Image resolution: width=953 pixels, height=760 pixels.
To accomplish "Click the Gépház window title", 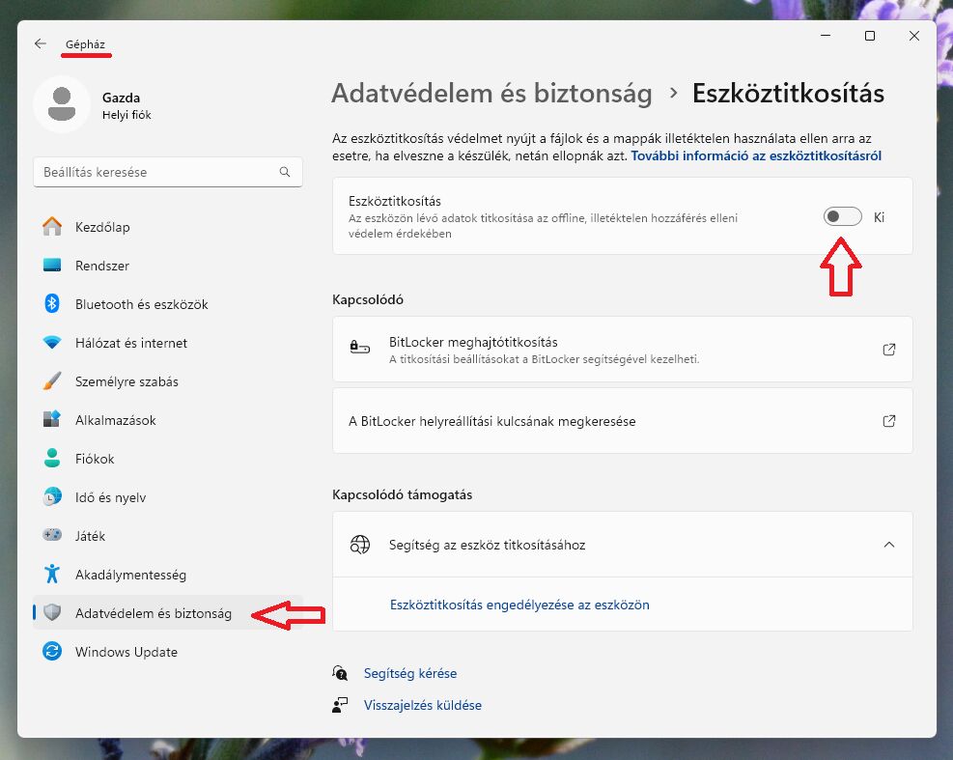I will 85,43.
